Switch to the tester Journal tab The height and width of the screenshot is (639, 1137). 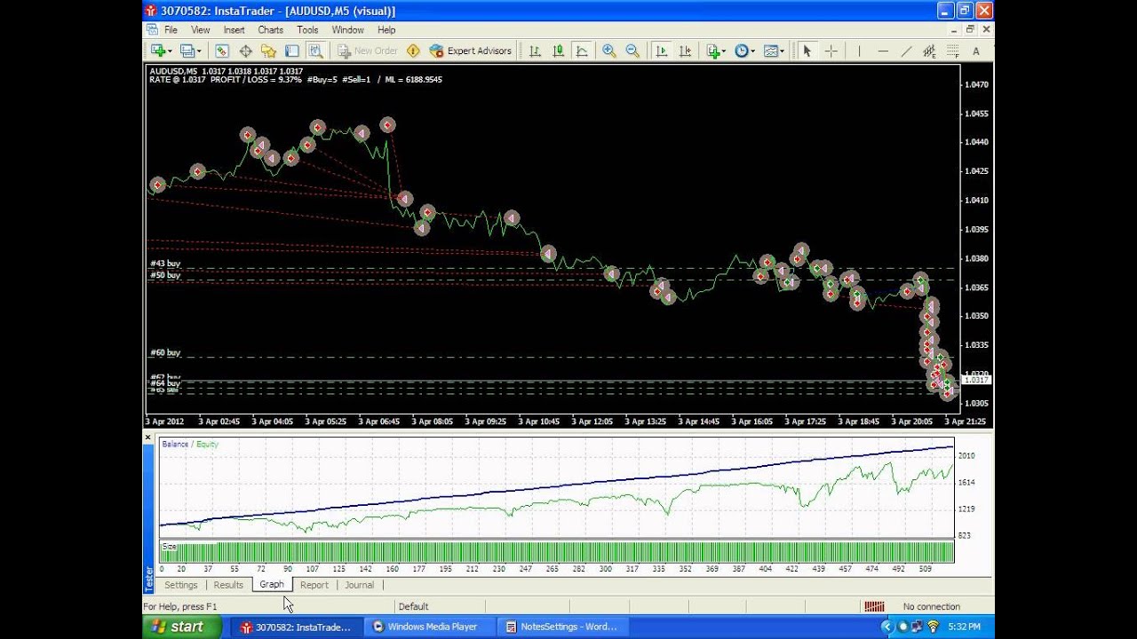[x=359, y=585]
